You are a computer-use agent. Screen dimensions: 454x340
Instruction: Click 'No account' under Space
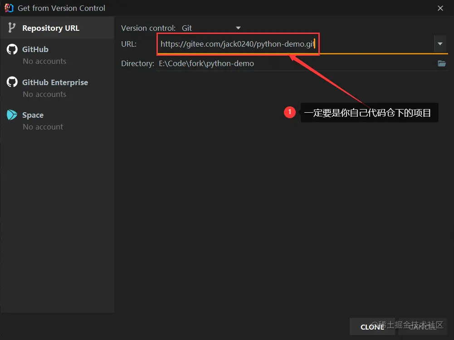(43, 127)
